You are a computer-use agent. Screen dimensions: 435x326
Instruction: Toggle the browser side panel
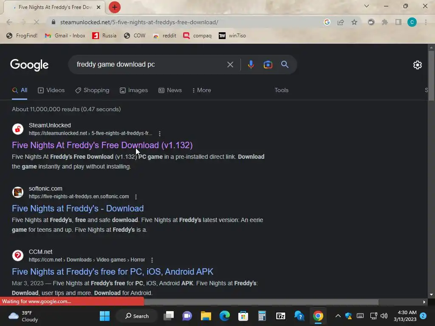pos(398,22)
